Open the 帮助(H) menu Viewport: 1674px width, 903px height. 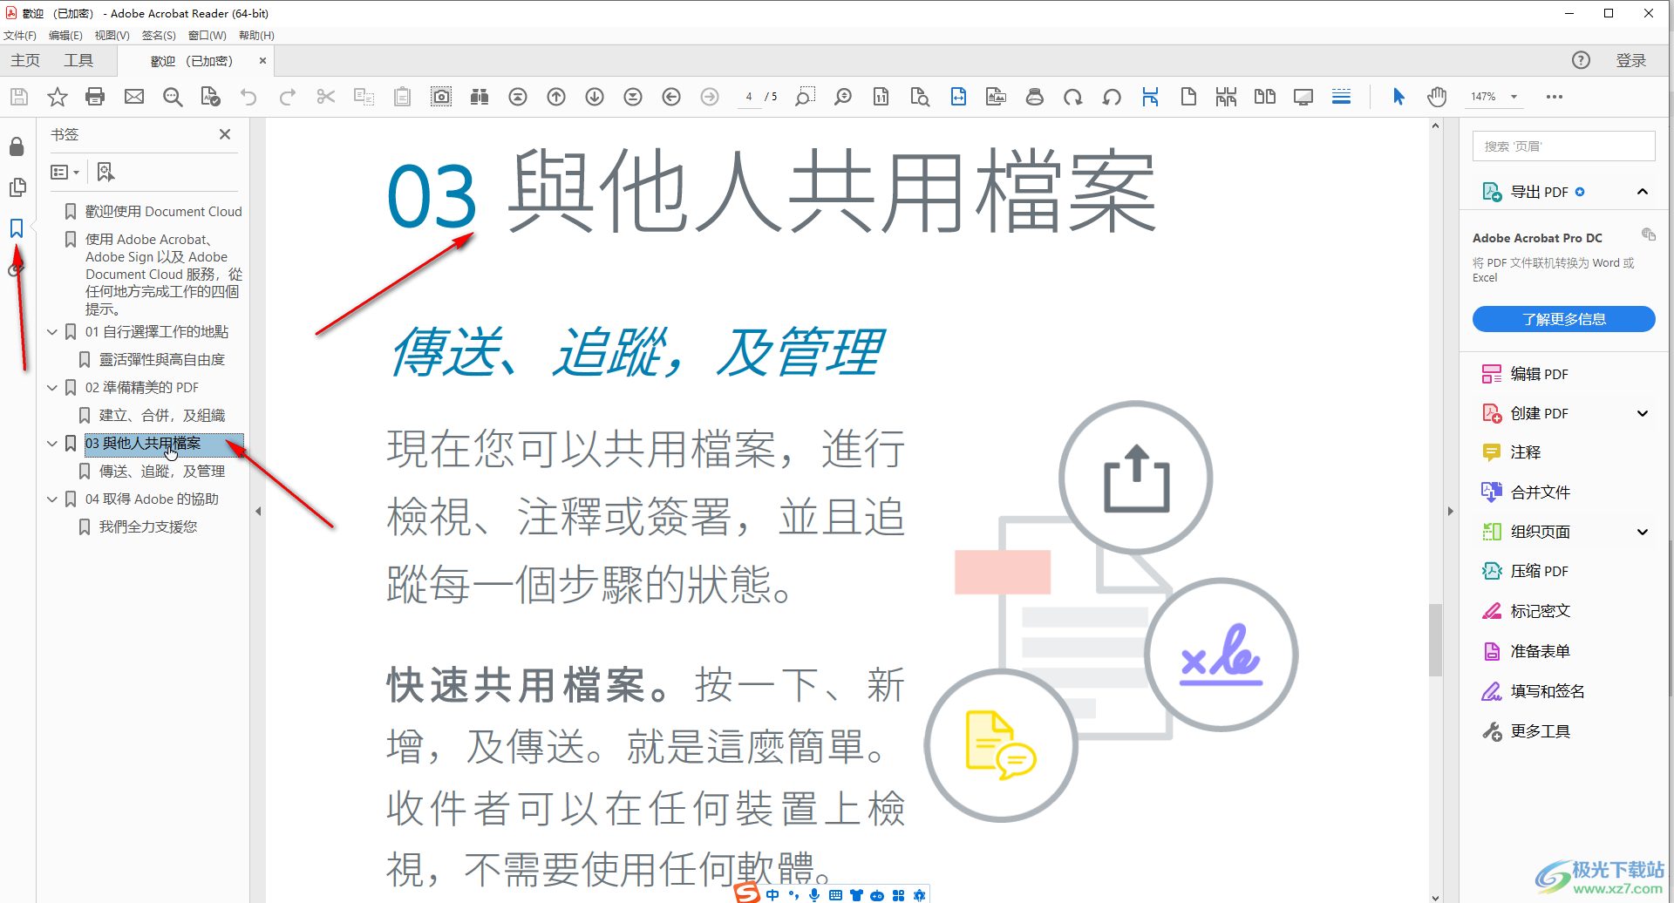pos(256,36)
